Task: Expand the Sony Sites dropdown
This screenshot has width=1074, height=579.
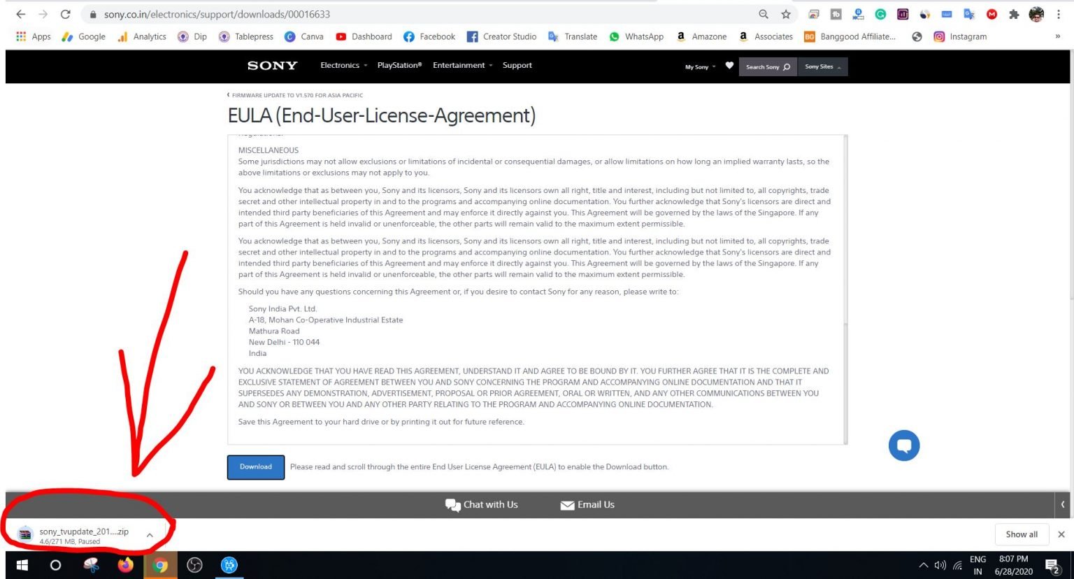Action: 822,67
